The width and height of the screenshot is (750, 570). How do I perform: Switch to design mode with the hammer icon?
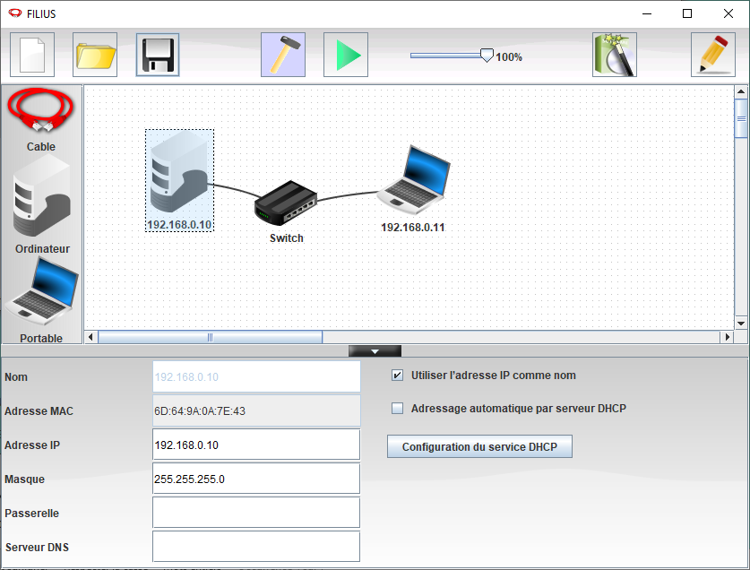click(283, 55)
